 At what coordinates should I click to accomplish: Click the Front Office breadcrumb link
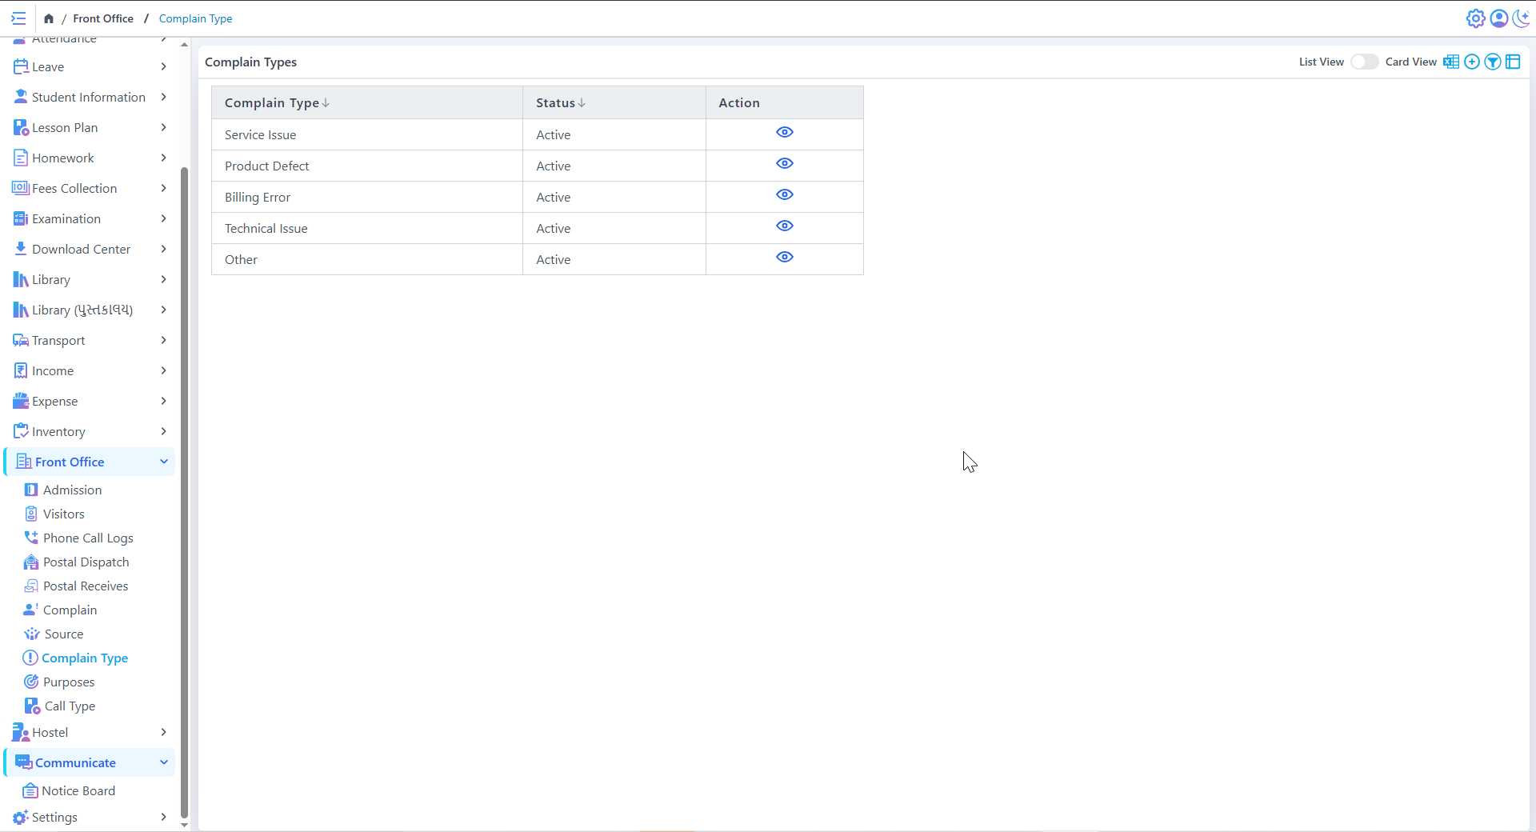[103, 18]
